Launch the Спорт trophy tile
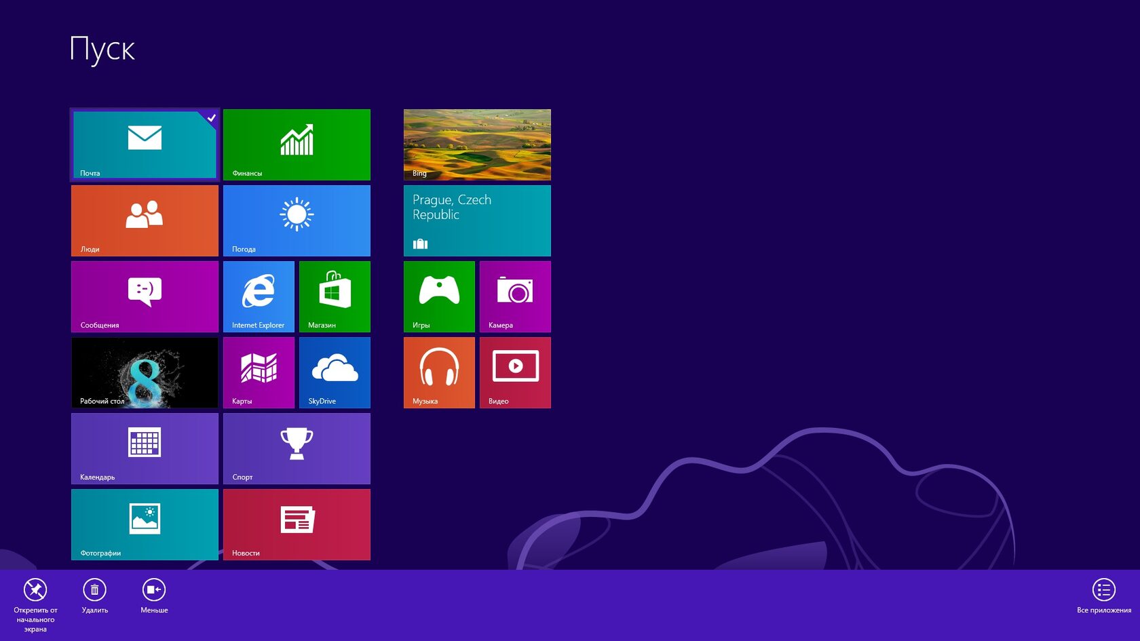1140x641 pixels. pyautogui.click(x=297, y=448)
